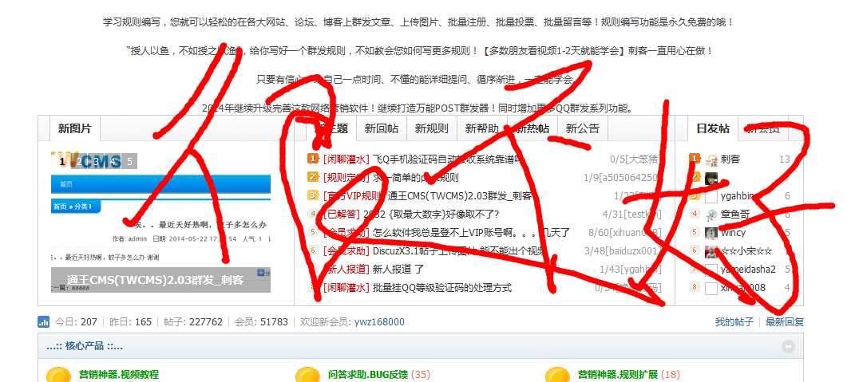
Task: Open [闲聊灌水] category on the 批量挂QQ row
Action: (346, 287)
